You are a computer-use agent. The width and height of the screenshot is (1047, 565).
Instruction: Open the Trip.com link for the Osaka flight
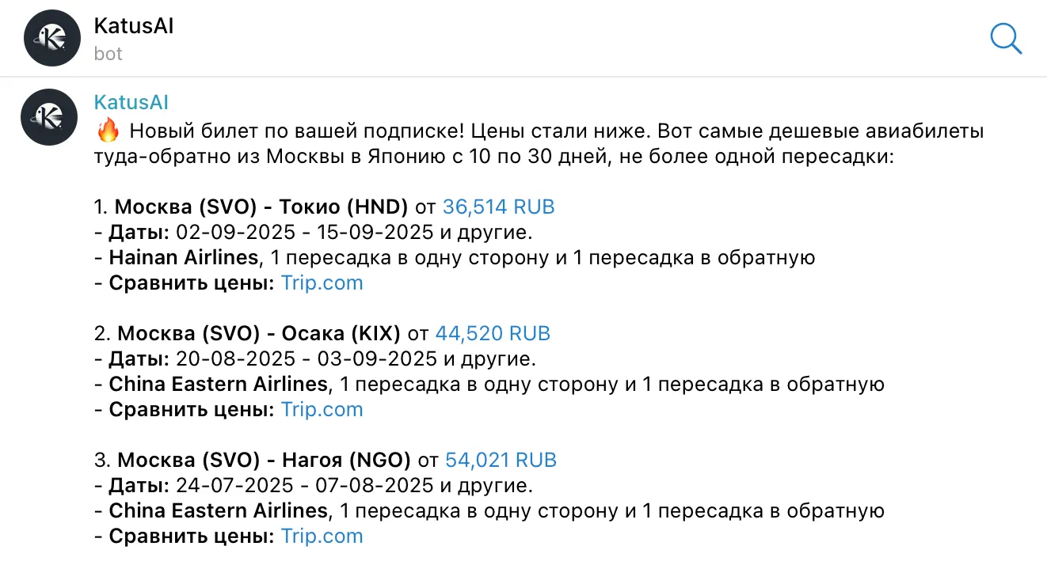coord(322,410)
